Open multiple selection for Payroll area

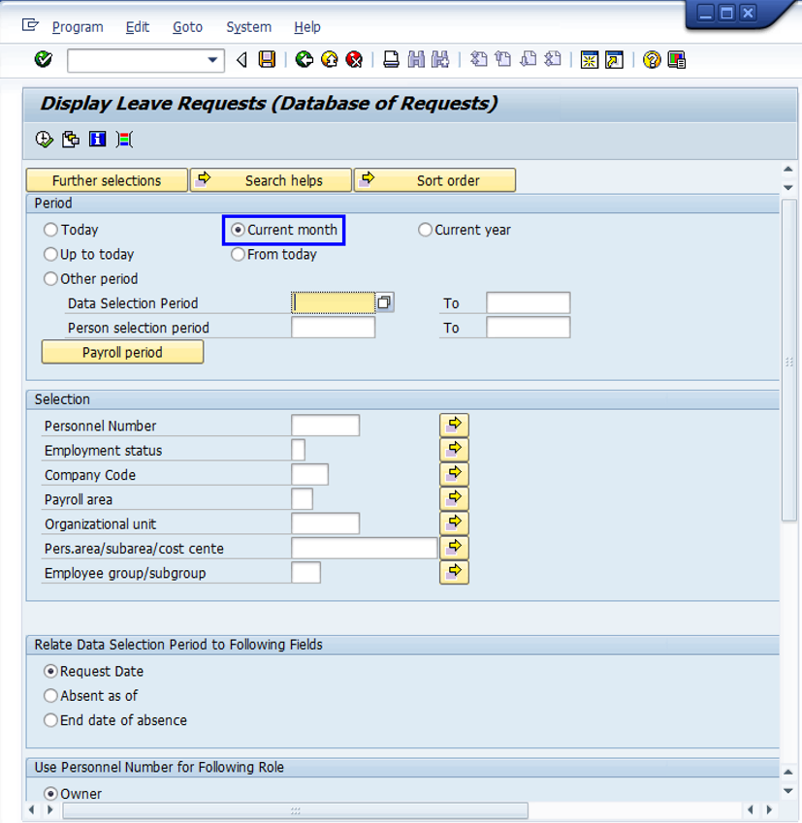click(x=454, y=498)
